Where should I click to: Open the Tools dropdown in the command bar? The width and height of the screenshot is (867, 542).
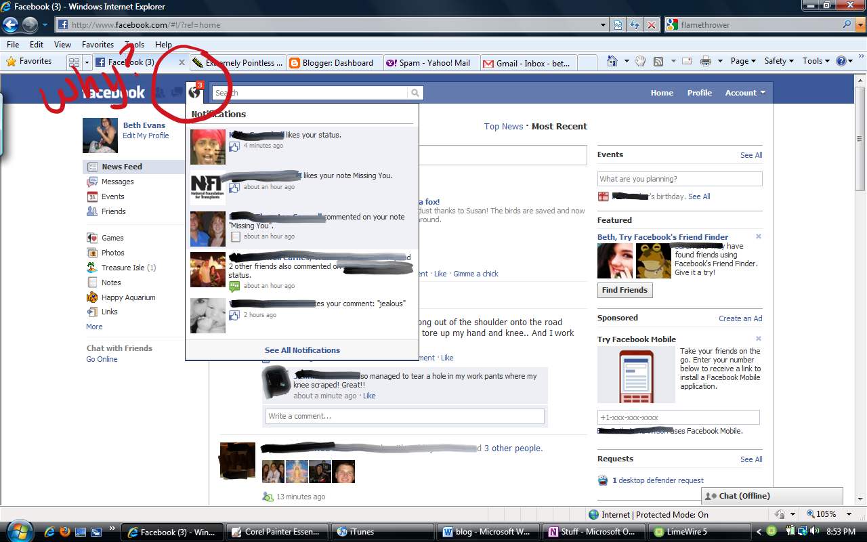(x=816, y=61)
